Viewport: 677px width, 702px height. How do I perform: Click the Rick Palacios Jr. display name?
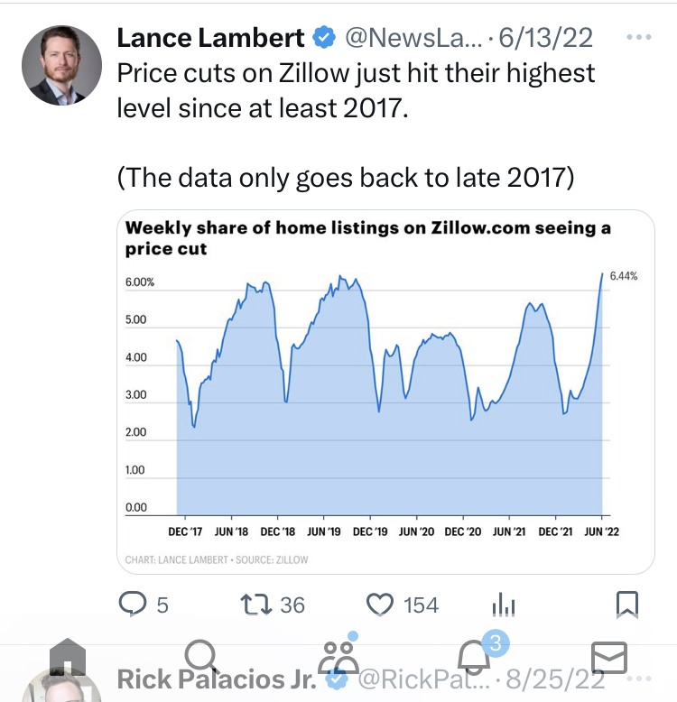point(217,679)
